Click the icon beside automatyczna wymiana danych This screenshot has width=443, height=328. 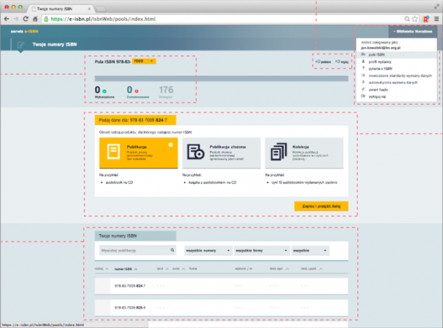pos(363,82)
